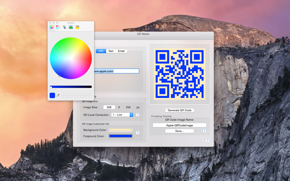The height and width of the screenshot is (181, 290).
Task: Select the color wheel picker mode
Action: click(x=51, y=28)
